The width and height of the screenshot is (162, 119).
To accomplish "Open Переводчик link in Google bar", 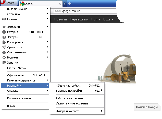I will (79, 19).
